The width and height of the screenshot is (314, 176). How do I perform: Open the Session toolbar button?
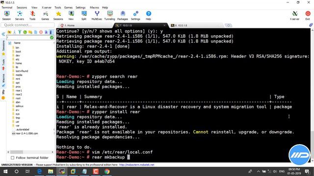click(x=6, y=16)
